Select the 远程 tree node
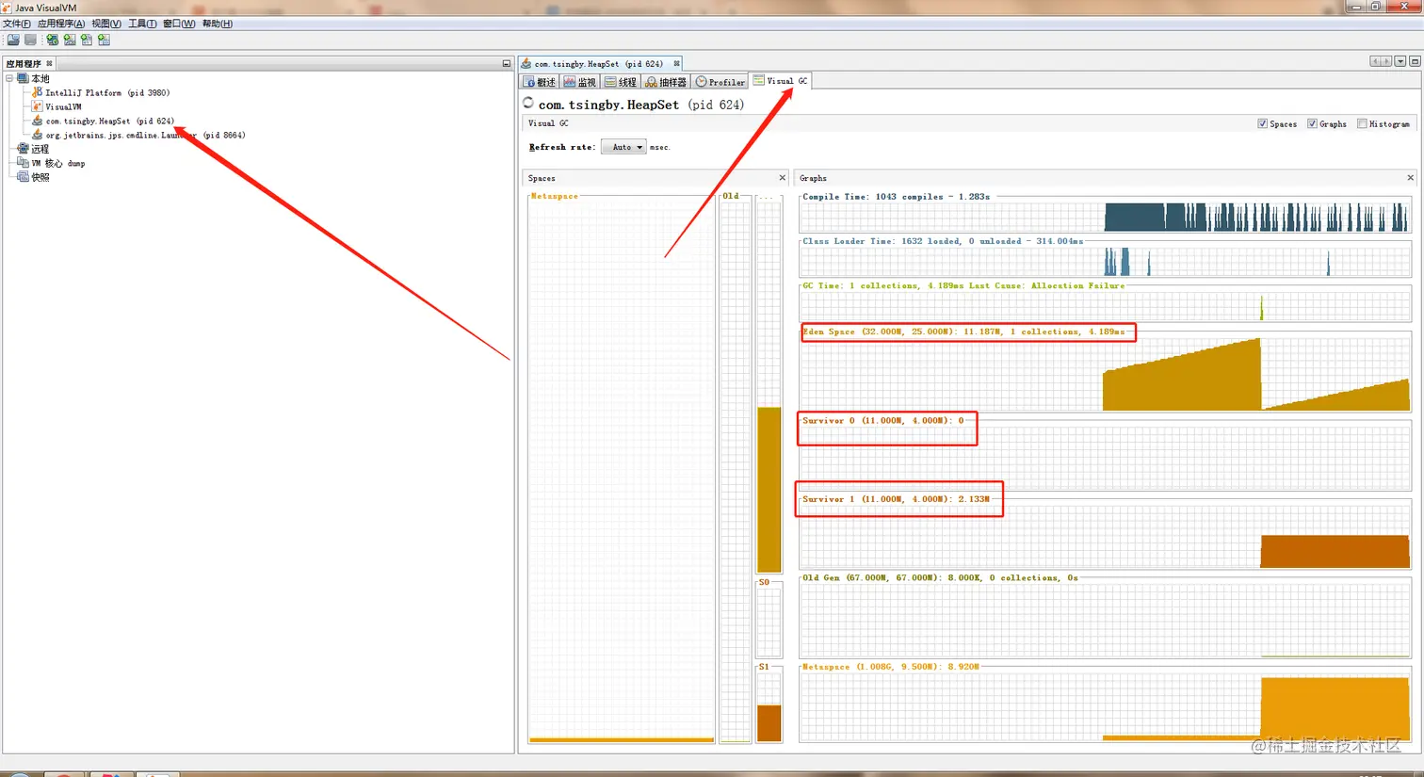 tap(40, 149)
